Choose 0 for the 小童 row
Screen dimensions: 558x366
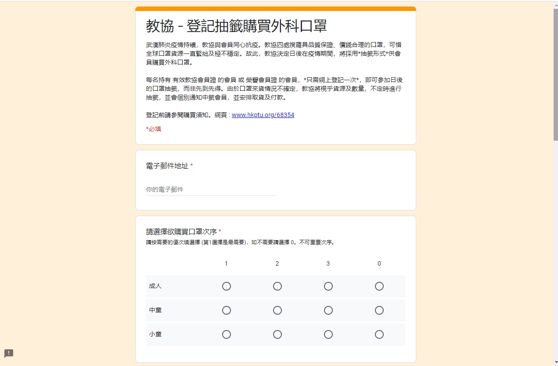point(379,334)
